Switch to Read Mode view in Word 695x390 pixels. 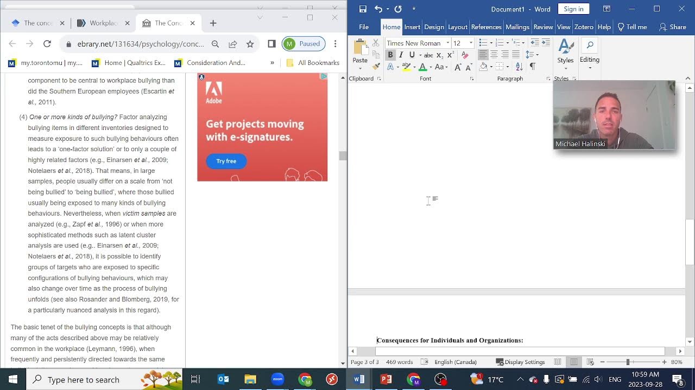point(558,362)
